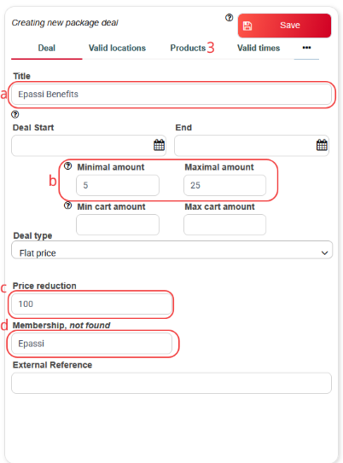Viewport: 343px width, 463px height.
Task: Click the Maximal amount field
Action: [x=224, y=185]
